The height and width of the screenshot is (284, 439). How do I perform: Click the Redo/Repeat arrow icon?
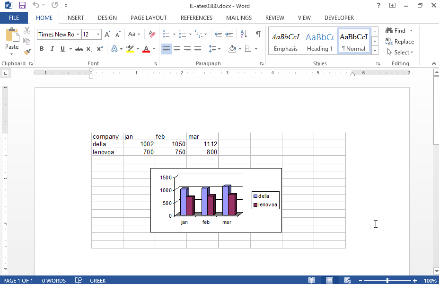pyautogui.click(x=54, y=5)
